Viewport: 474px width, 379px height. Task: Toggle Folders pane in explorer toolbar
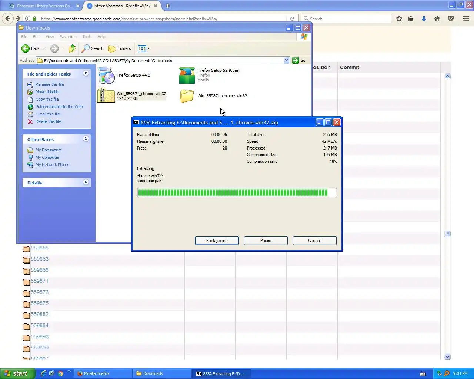[120, 48]
